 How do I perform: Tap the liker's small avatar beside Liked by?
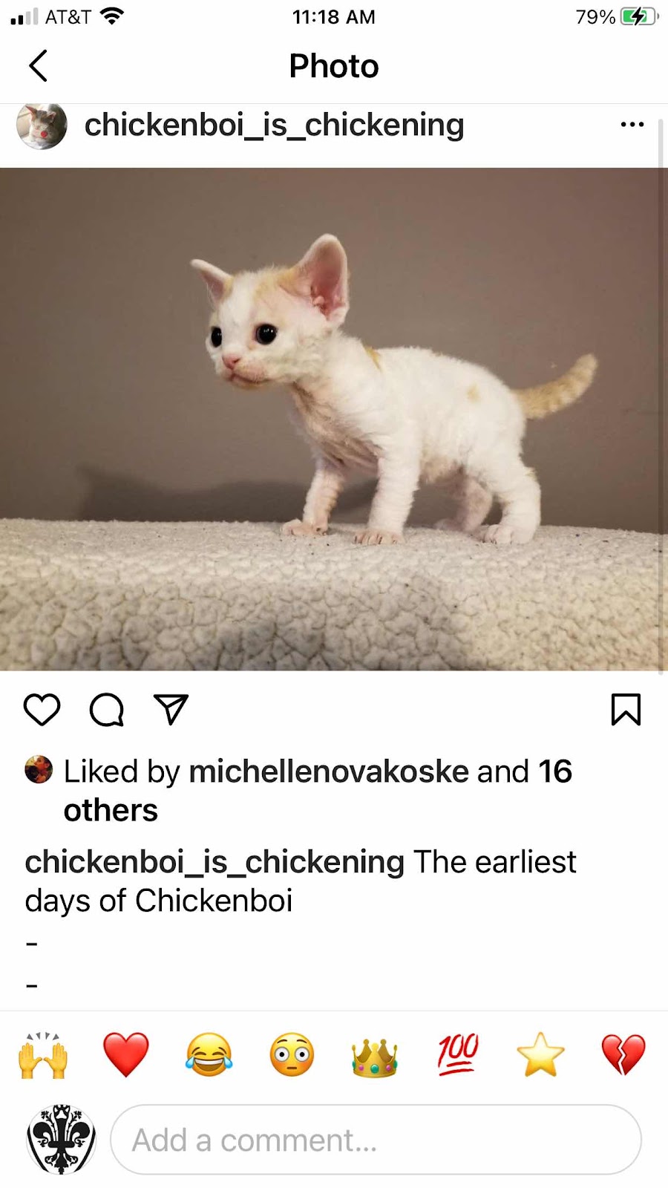pos(39,770)
